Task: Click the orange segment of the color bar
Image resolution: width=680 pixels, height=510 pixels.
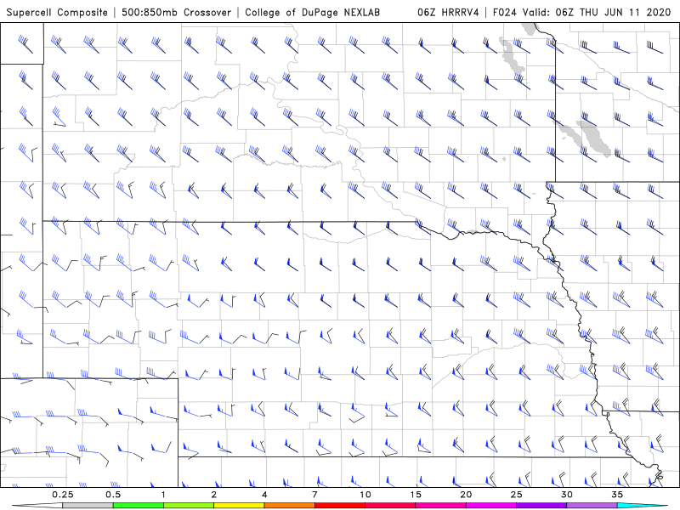Action: [289, 506]
